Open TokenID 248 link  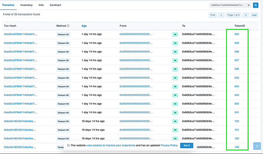tap(237, 51)
